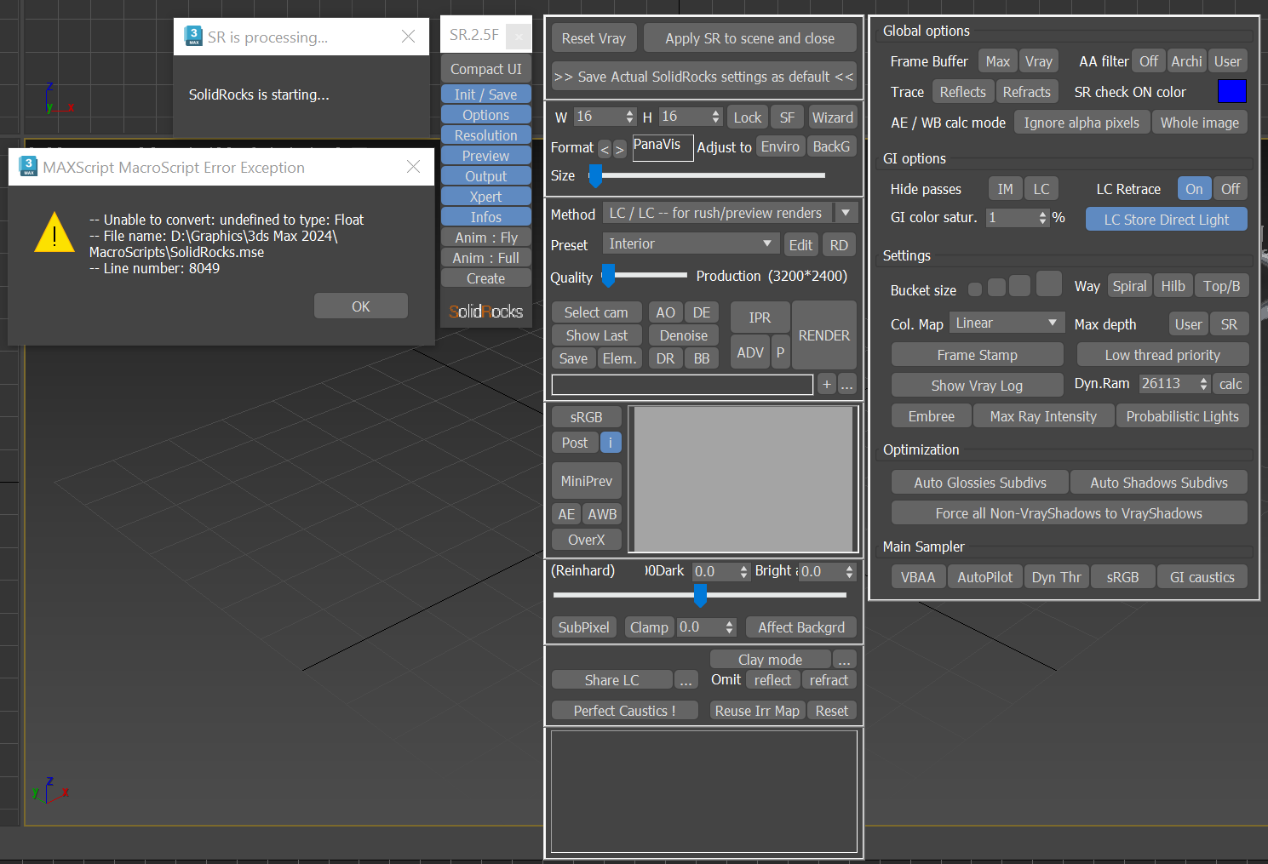Toggle Compact UI mode
Viewport: 1268px width, 864px height.
pyautogui.click(x=485, y=69)
